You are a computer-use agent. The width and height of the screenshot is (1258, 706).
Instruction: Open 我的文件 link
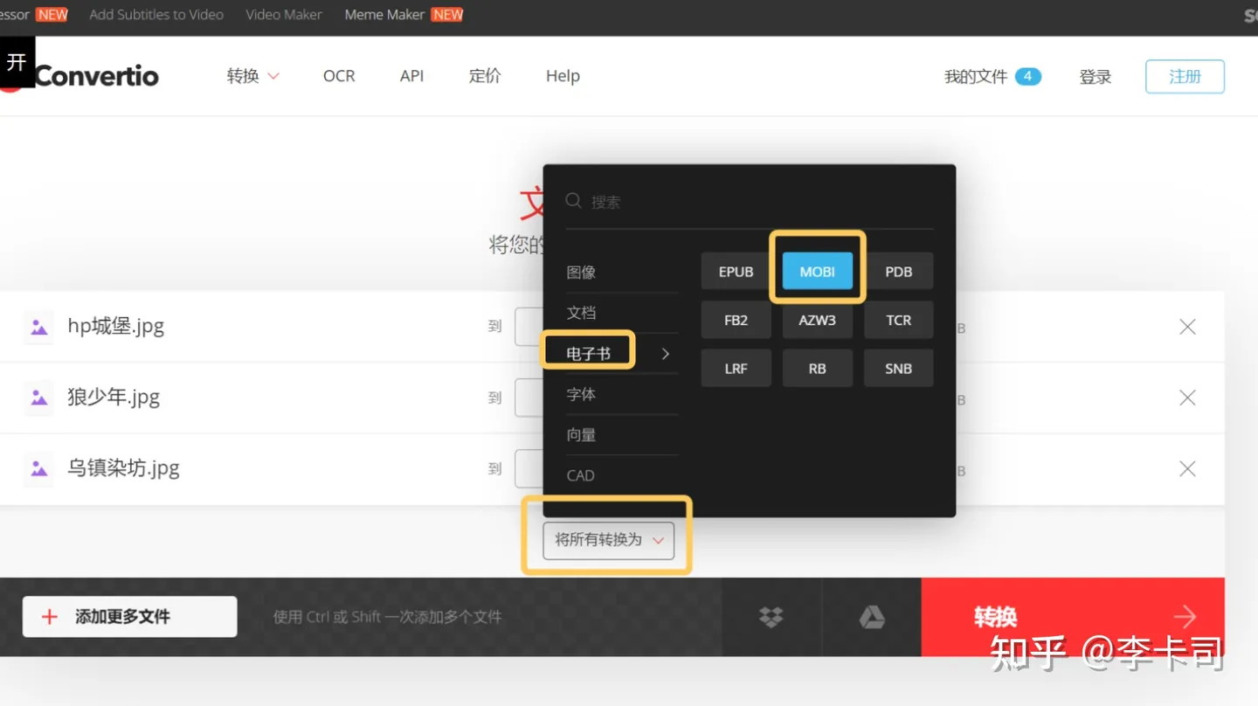pos(976,77)
